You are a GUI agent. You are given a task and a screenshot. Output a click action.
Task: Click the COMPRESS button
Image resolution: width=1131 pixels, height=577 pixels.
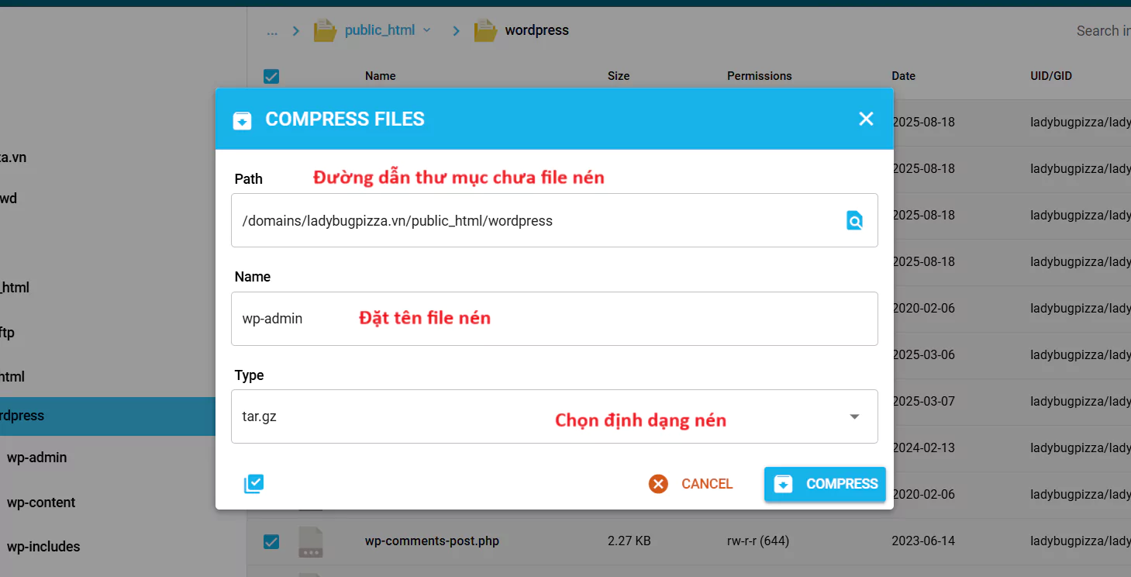point(825,484)
